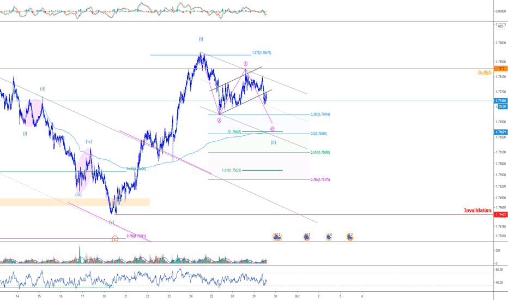Select the 0.618(1.76088) Fibonacci level label
Screen dimensions: 508x300
pos(320,152)
